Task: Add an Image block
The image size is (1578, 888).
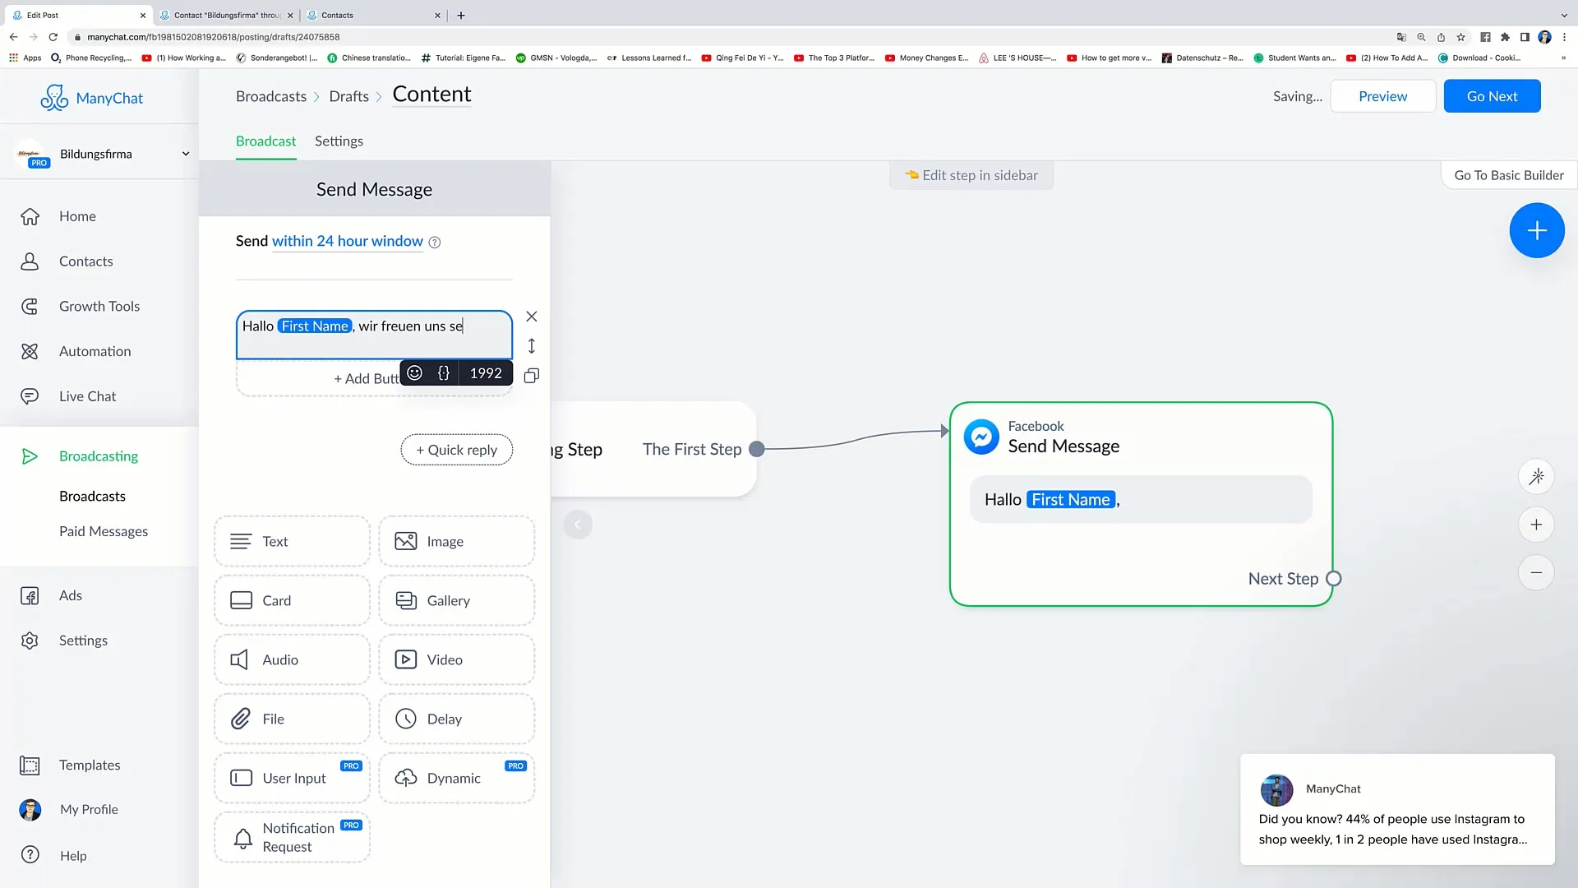Action: coord(456,541)
